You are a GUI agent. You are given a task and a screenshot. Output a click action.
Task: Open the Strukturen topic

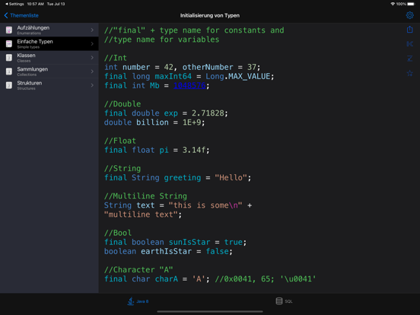point(49,85)
